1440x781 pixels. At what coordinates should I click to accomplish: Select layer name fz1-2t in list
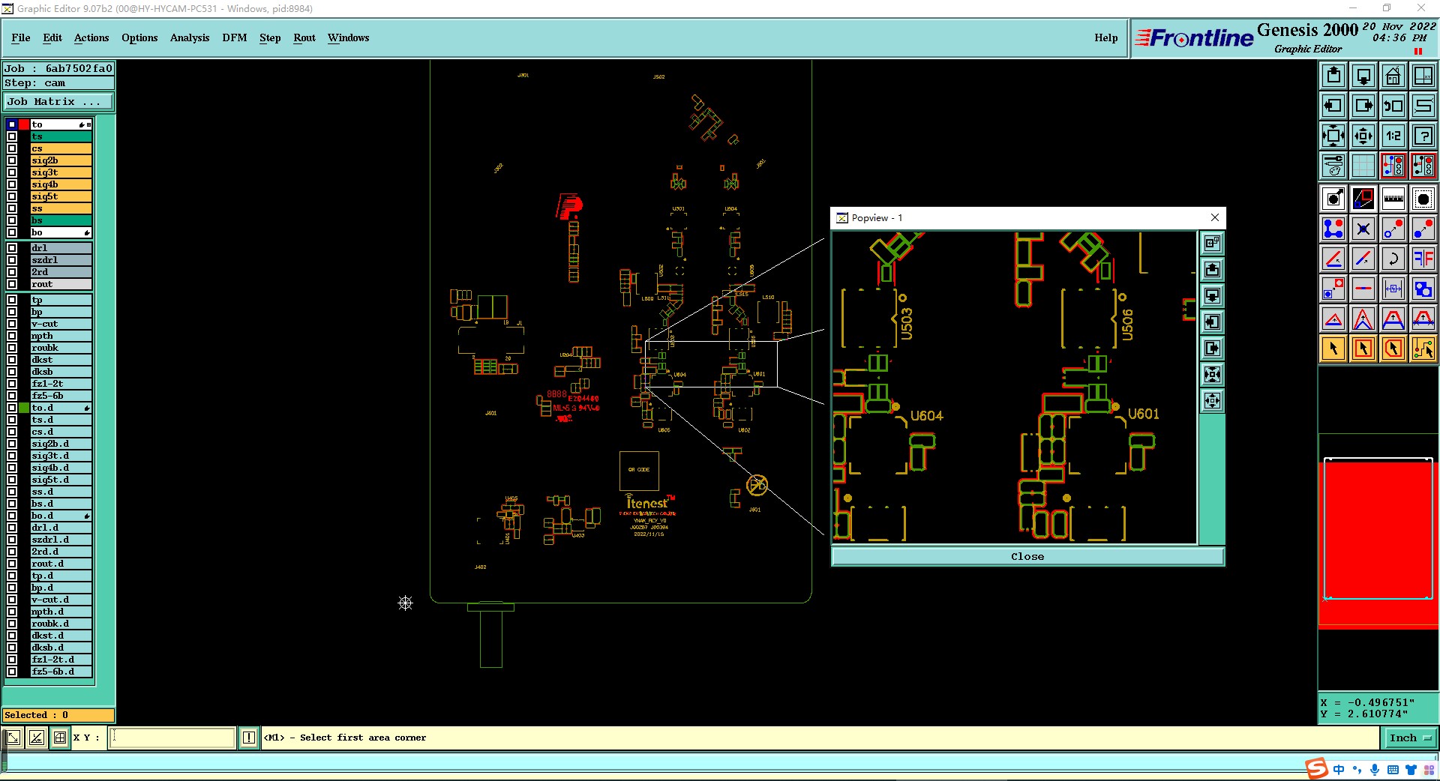[61, 384]
